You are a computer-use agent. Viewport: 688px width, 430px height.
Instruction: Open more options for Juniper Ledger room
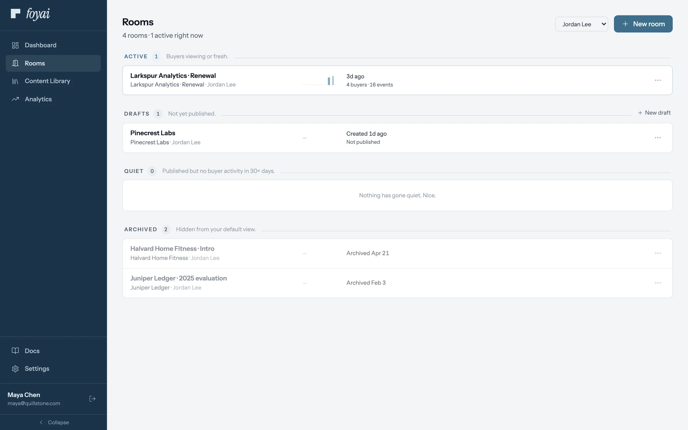pos(658,283)
